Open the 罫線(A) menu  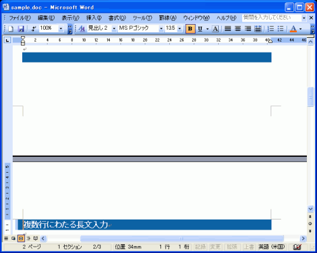click(167, 18)
